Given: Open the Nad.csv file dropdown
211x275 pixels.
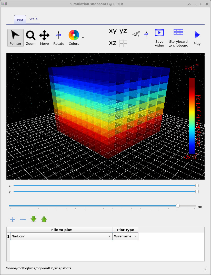Looking at the screenshot, I should [109, 236].
